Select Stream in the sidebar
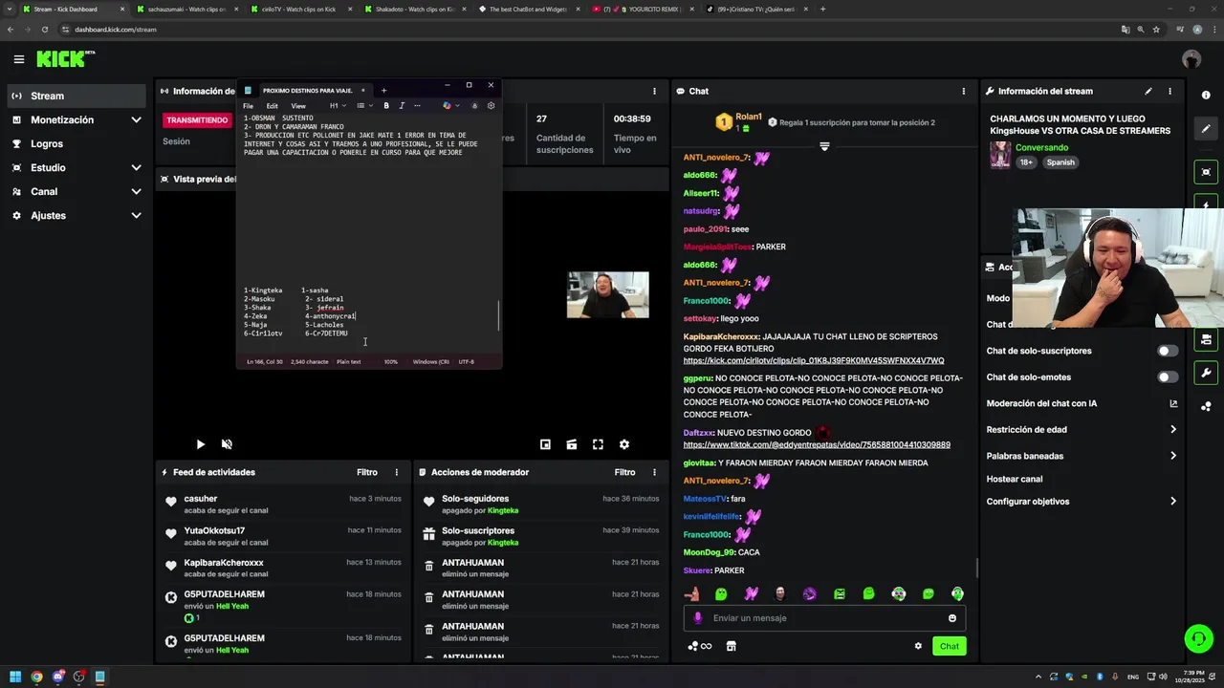1224x688 pixels. pos(76,96)
